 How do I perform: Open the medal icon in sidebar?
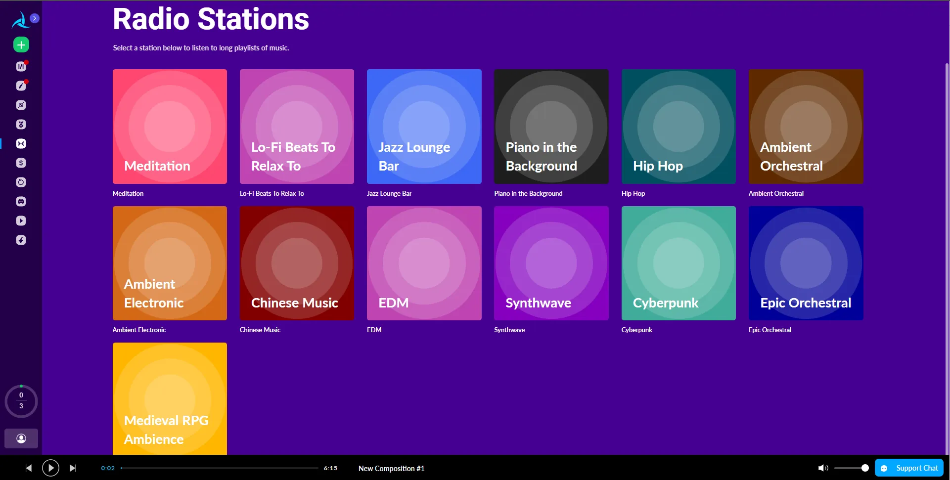pos(21,124)
